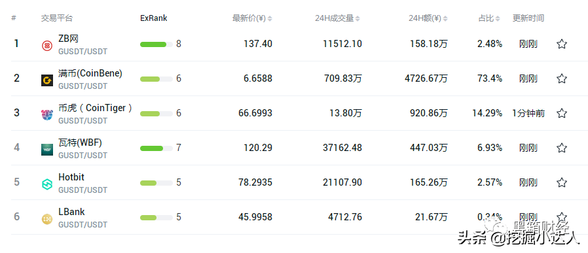Click GUSDT/USDT pair under CoinTiger

83,121
